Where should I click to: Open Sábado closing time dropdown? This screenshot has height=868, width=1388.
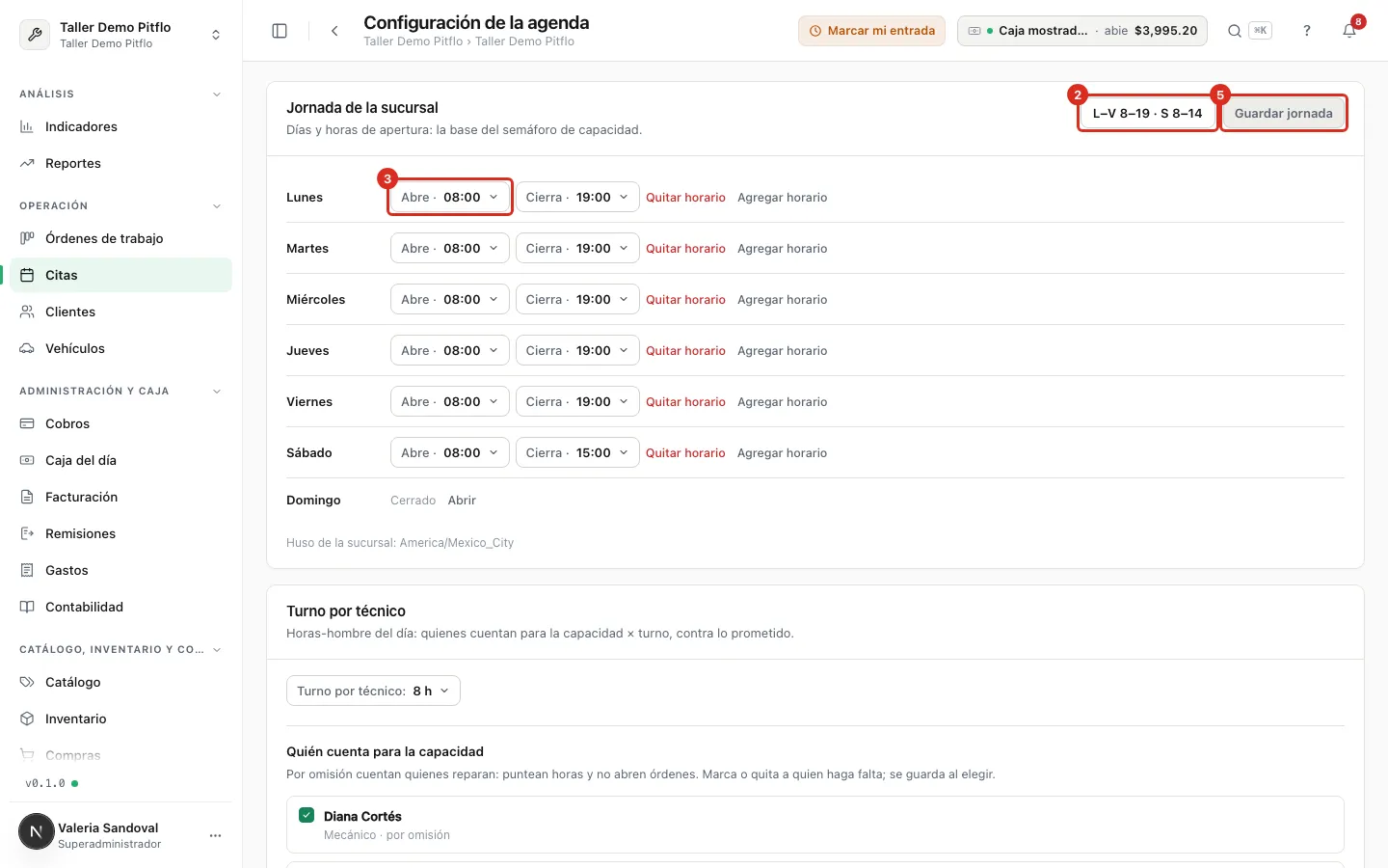(x=577, y=452)
